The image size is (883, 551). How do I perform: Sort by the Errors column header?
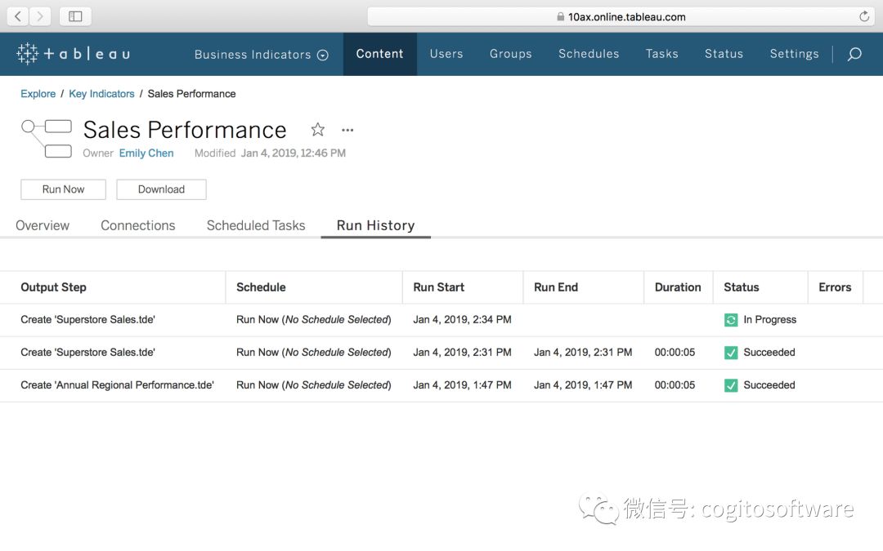point(835,287)
